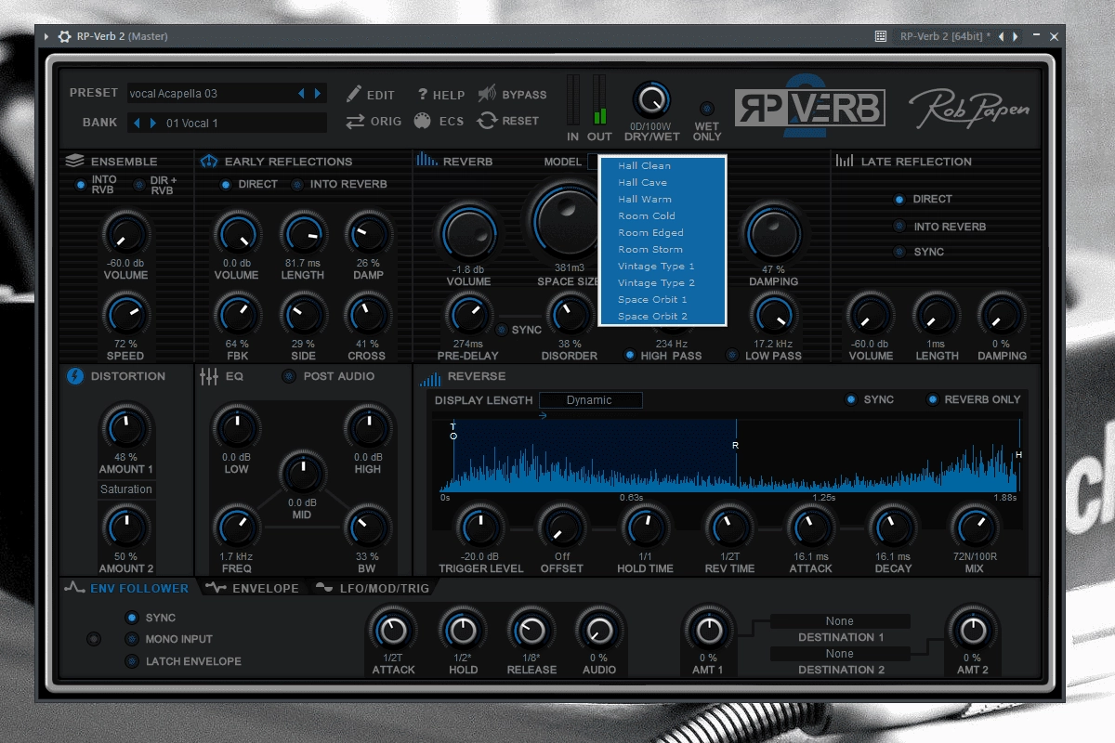Select Late Reflection INTO REVERB option
Image resolution: width=1115 pixels, height=743 pixels.
point(899,226)
